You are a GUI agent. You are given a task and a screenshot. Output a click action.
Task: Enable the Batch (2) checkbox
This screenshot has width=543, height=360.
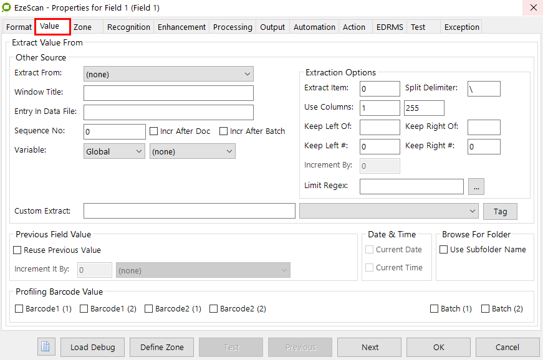coord(486,309)
